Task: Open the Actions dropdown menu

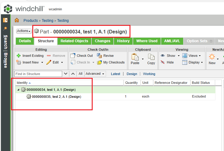Action: coord(24,31)
